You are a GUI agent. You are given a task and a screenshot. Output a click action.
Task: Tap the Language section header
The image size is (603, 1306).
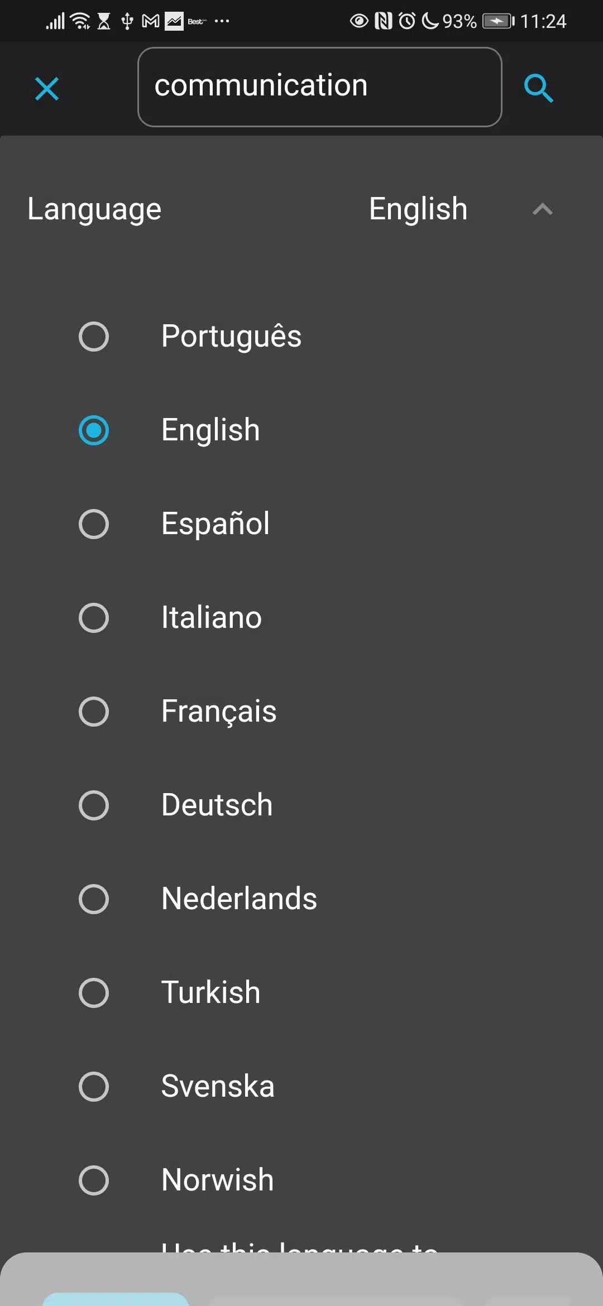[94, 209]
